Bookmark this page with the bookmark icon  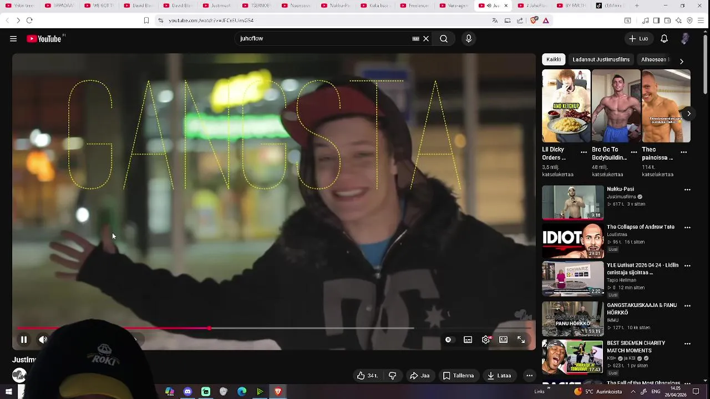pyautogui.click(x=146, y=21)
